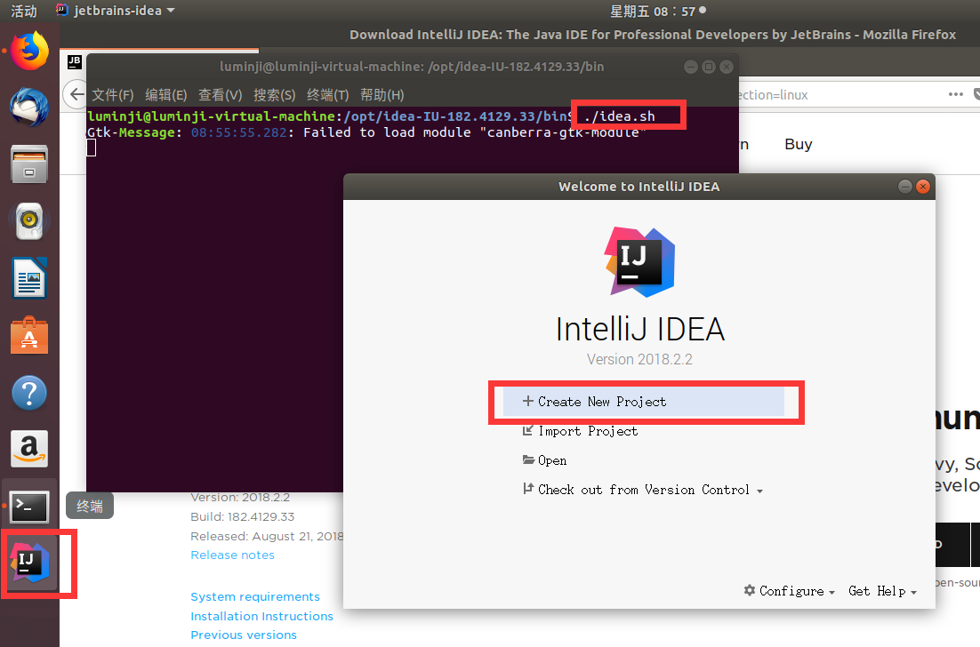The width and height of the screenshot is (980, 647).
Task: Click the terminal title bar path text
Action: 412,66
